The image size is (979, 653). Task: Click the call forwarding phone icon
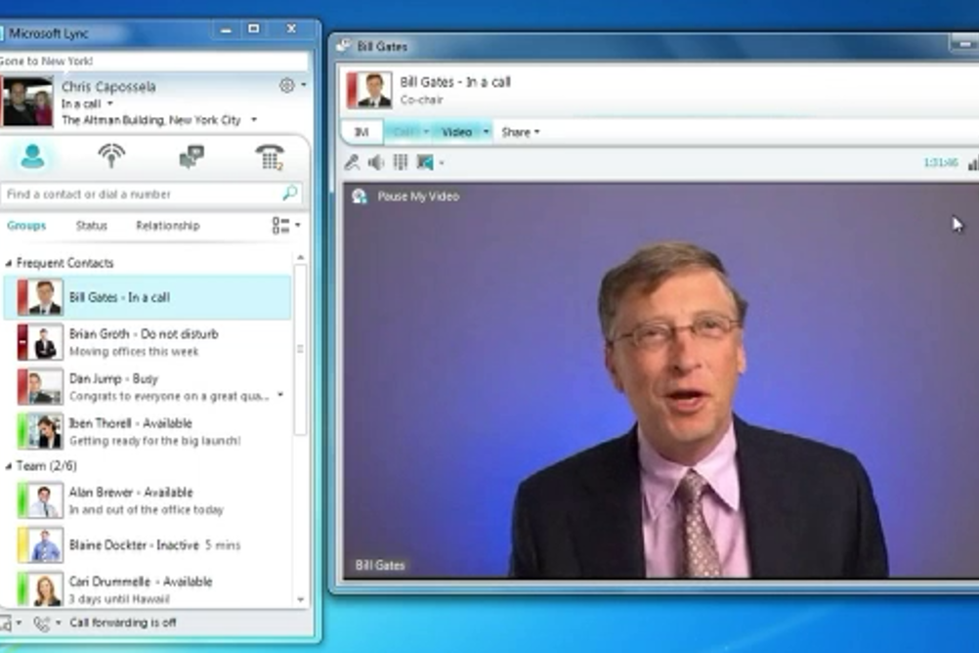coord(42,623)
